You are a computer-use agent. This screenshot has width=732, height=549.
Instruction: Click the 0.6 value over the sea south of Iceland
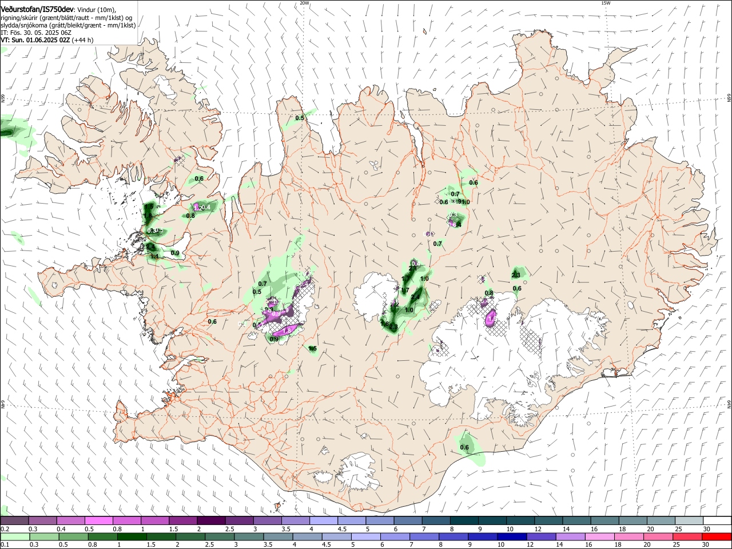464,448
